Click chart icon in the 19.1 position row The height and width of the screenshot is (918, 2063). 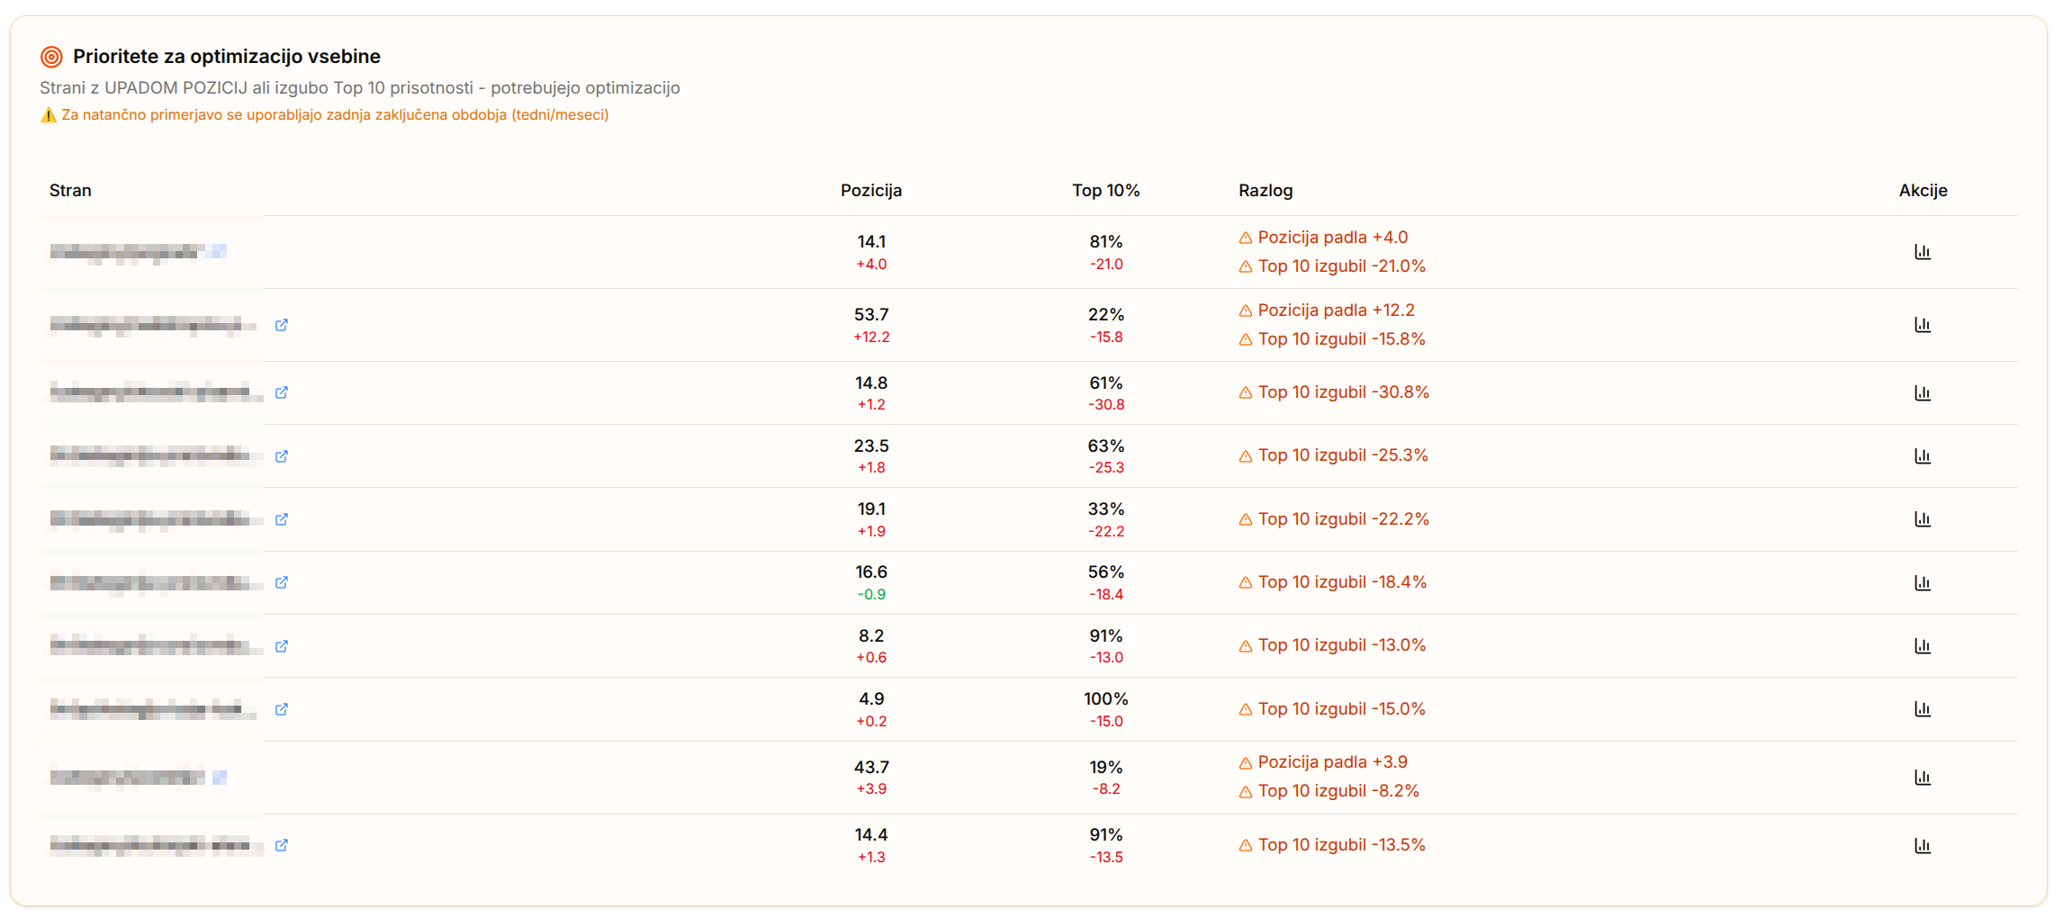[1922, 519]
